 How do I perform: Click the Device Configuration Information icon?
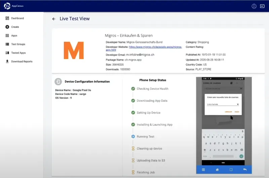click(58, 81)
